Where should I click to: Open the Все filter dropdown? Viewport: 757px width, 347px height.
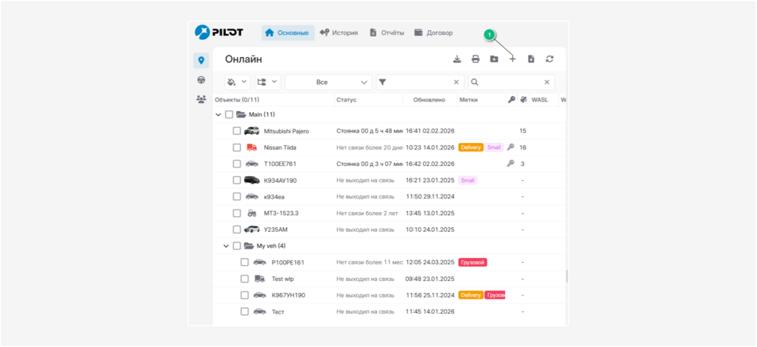tap(328, 82)
